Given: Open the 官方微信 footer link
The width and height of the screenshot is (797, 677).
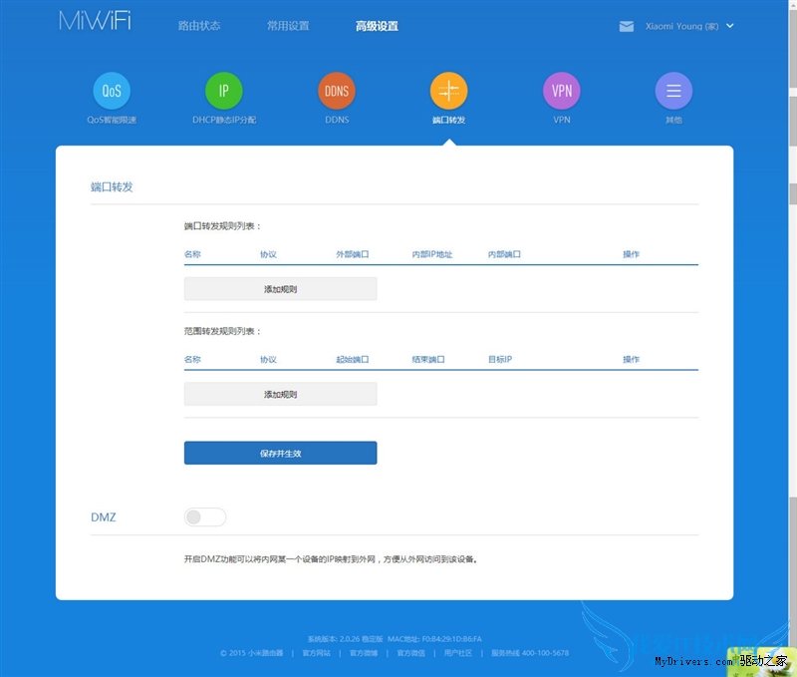Looking at the screenshot, I should [x=410, y=653].
